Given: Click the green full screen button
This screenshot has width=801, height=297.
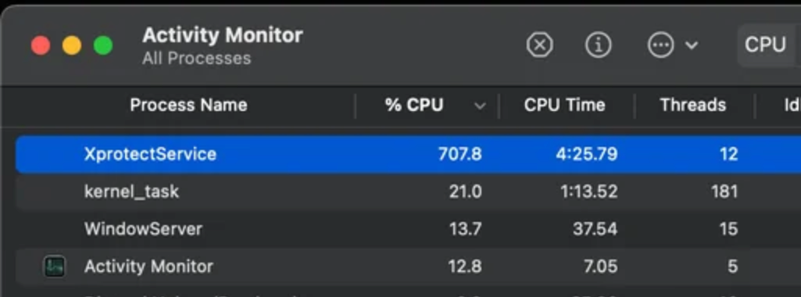Looking at the screenshot, I should (103, 45).
